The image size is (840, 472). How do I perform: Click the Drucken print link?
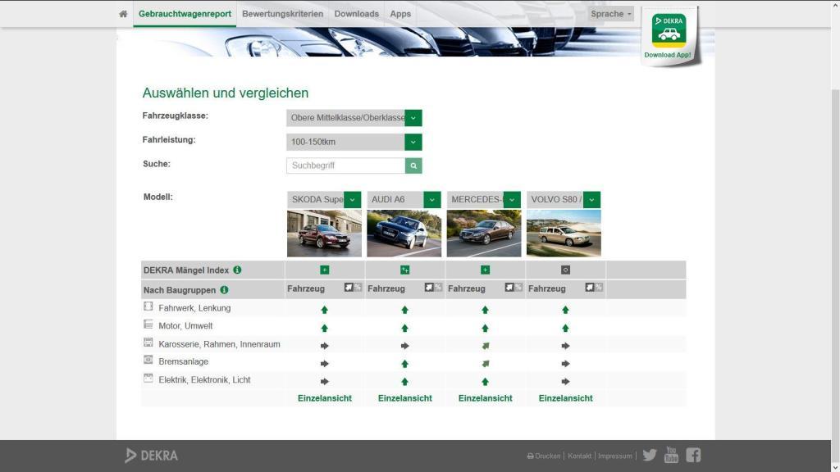click(544, 456)
